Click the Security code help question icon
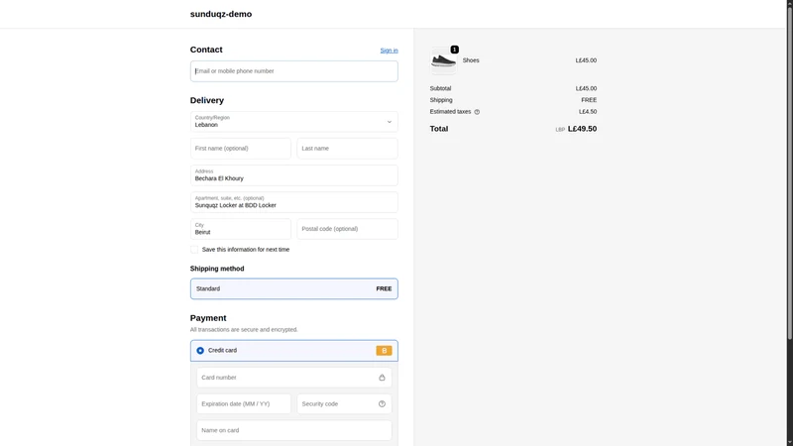Viewport: 793px width, 446px height. pyautogui.click(x=382, y=403)
